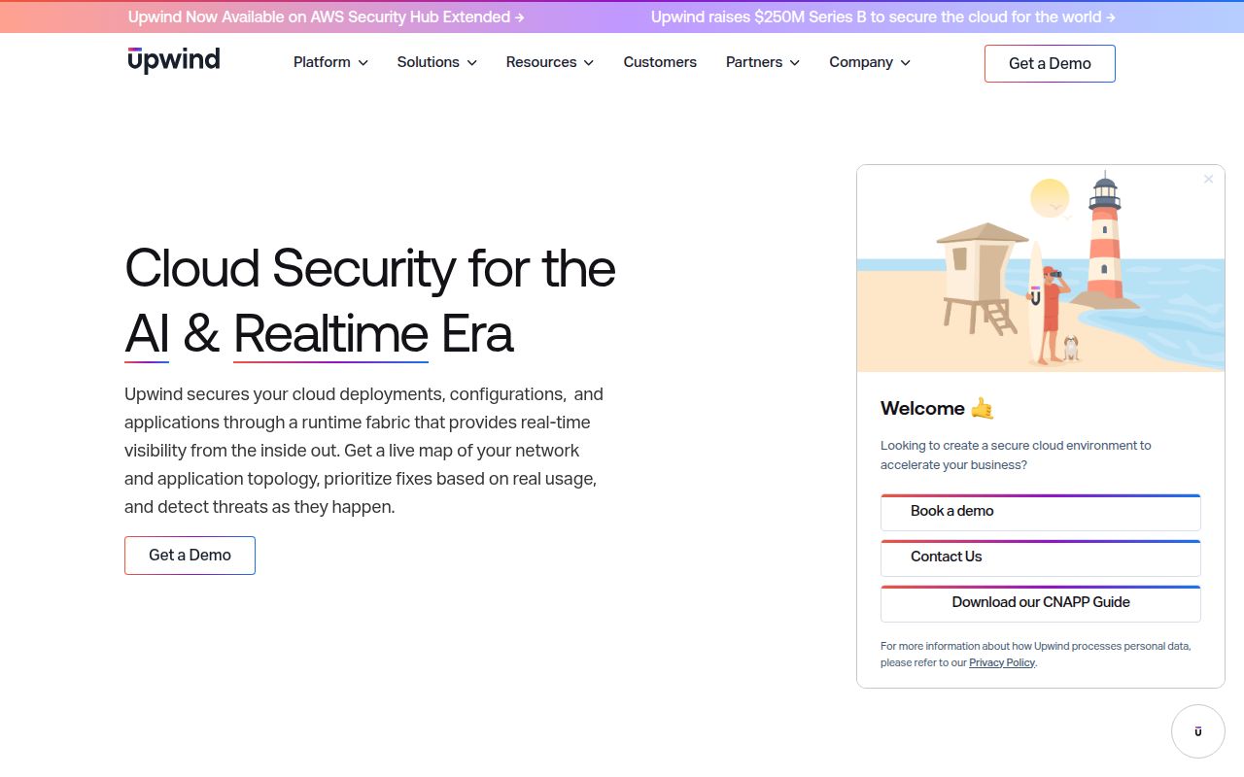The height and width of the screenshot is (777, 1244).
Task: Open the Platform menu label
Action: coord(322,62)
